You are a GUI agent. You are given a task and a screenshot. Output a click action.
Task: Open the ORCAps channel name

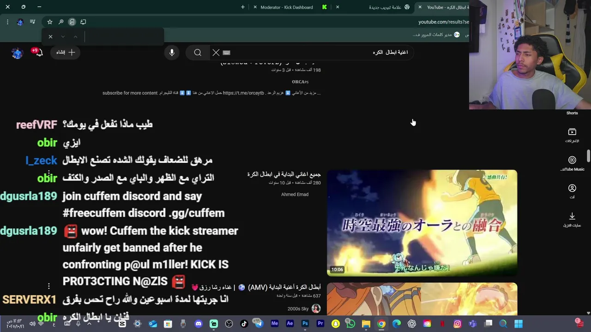coord(300,82)
